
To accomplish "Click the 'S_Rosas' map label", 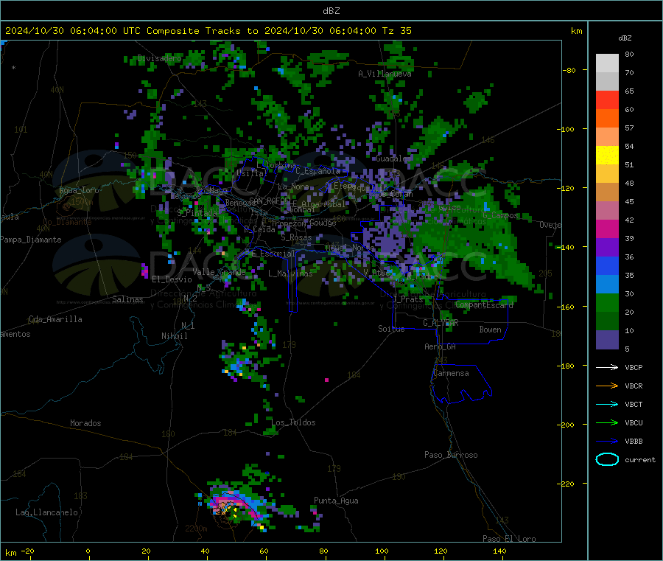I will coord(296,237).
